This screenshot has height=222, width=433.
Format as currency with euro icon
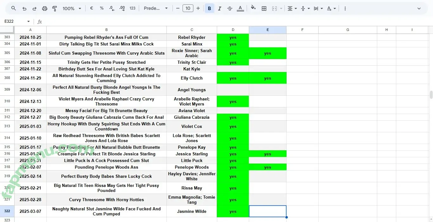92,9
